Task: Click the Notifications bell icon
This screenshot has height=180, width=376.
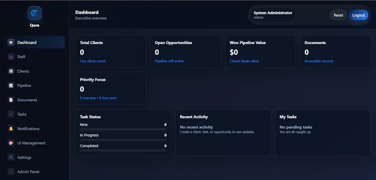Action: (x=11, y=129)
